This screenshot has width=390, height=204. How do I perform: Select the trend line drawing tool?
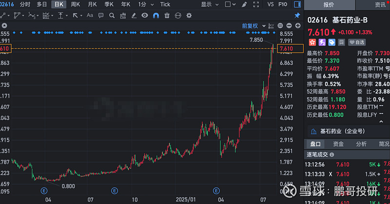click(3, 16)
